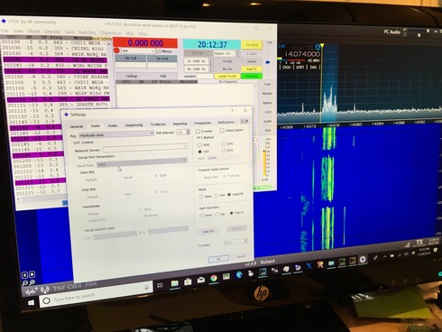Click the microphone icon in the search box
Screen dimensions: 442x332
pos(146,288)
